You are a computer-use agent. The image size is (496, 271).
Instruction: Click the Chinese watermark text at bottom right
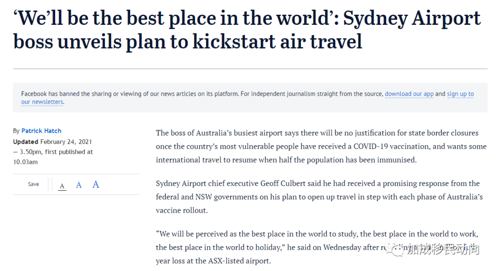click(x=443, y=249)
